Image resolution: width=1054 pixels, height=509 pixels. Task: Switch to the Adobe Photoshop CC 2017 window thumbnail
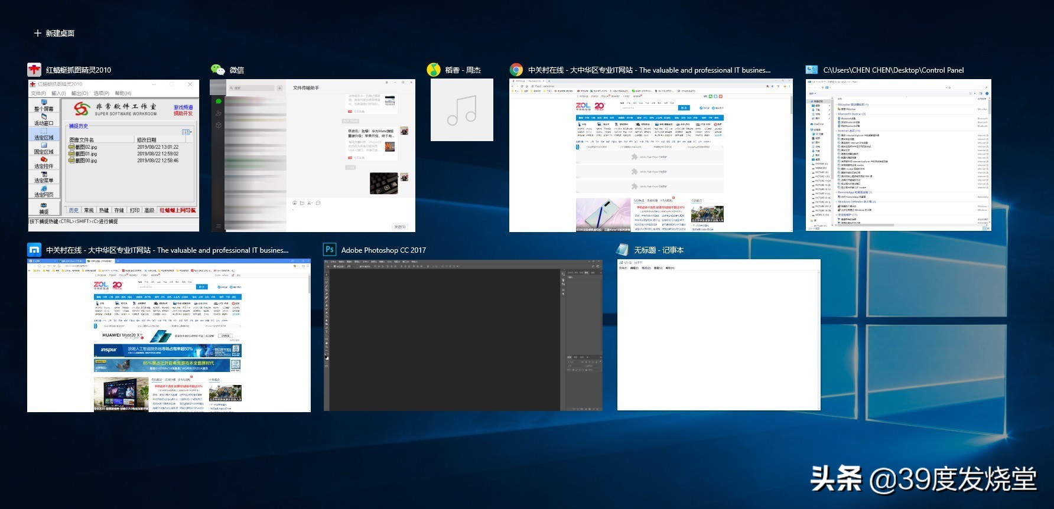pos(463,335)
